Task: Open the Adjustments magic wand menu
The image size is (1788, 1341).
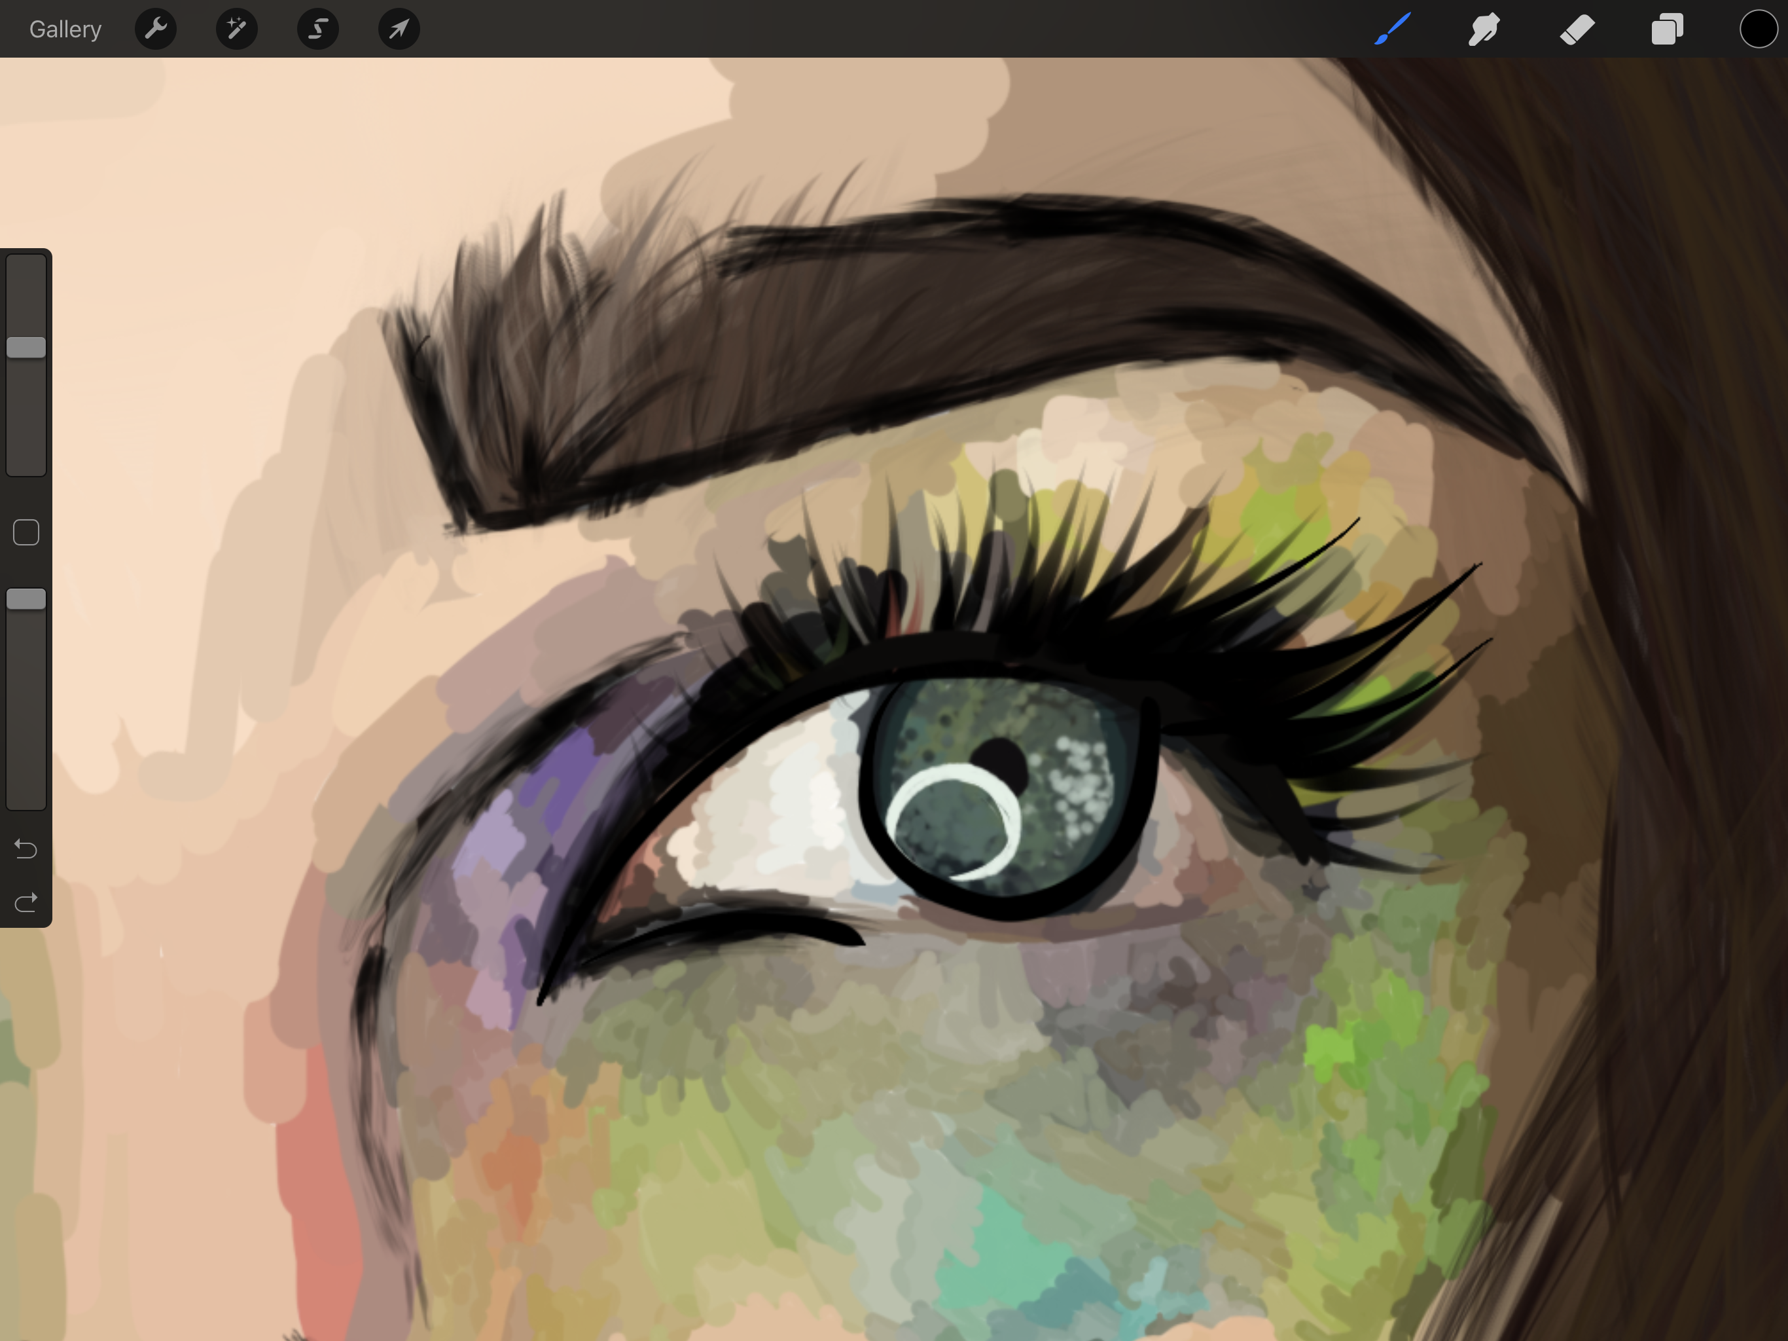Action: point(237,29)
